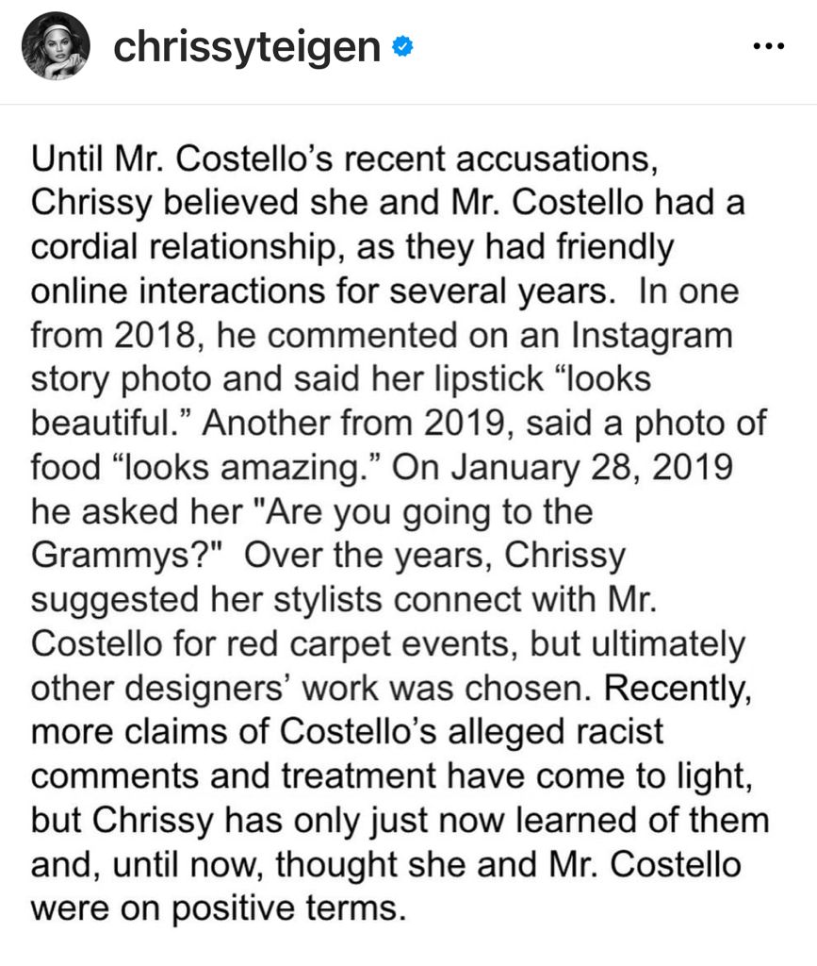The height and width of the screenshot is (966, 817).
Task: Click the phrase "online interactions"
Action: 178,291
